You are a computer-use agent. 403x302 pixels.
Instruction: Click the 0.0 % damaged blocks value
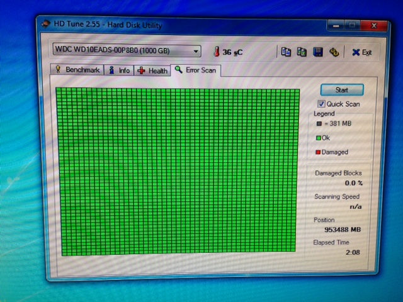click(353, 183)
